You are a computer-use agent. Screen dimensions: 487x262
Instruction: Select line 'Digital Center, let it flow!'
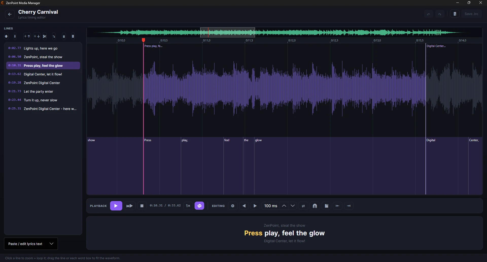pyautogui.click(x=43, y=74)
